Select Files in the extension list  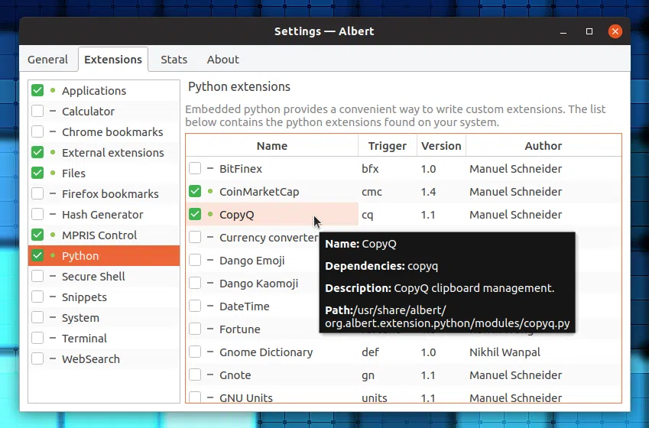coord(73,173)
